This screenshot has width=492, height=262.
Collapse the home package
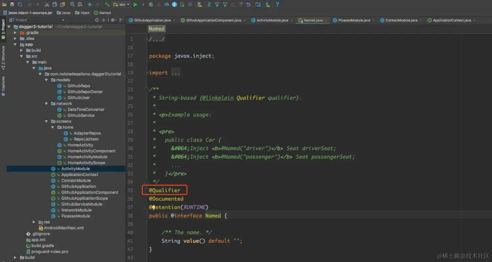point(52,127)
